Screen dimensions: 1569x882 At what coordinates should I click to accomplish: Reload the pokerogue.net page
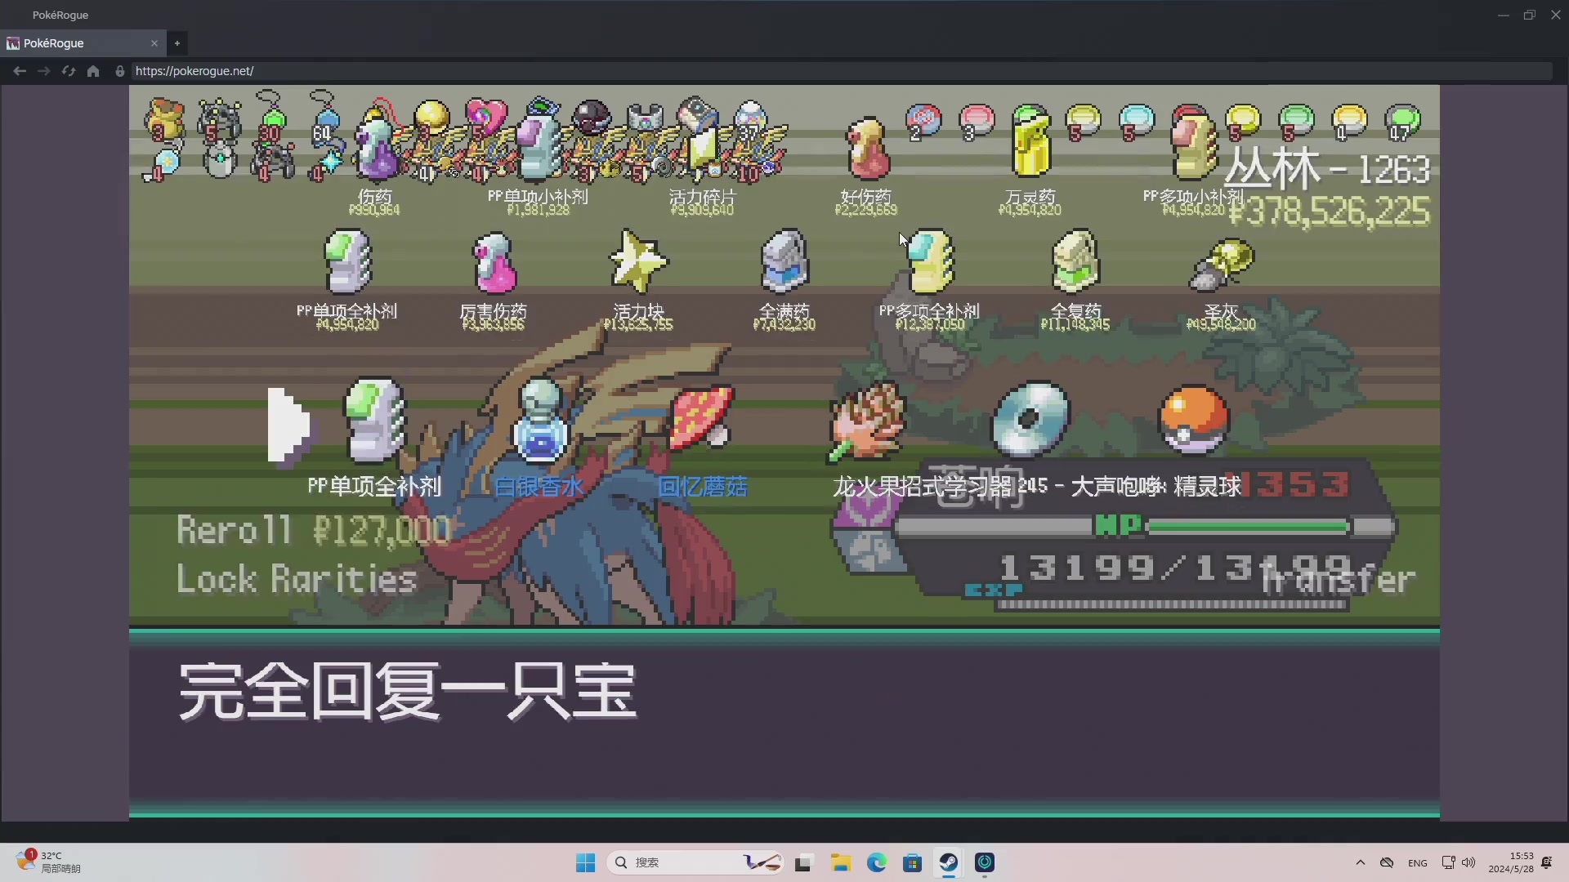[x=69, y=71]
